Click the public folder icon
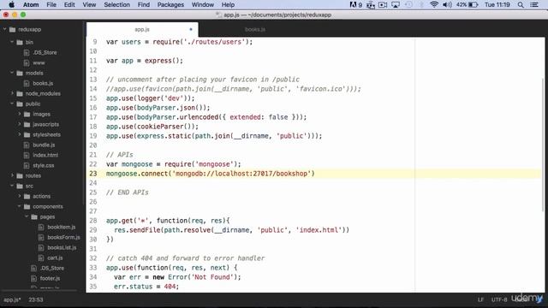 click(20, 104)
